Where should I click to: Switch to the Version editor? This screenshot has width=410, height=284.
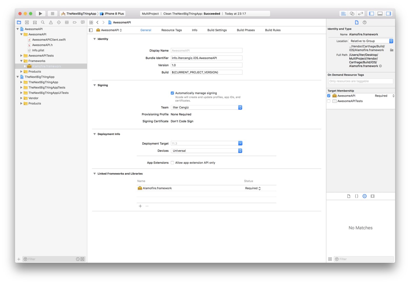tap(361, 14)
